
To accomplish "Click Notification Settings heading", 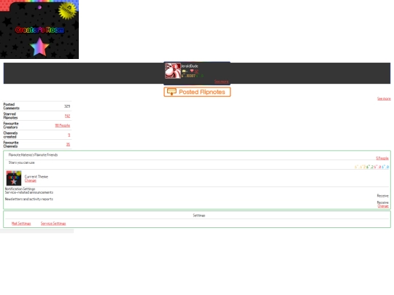I will click(x=20, y=189).
